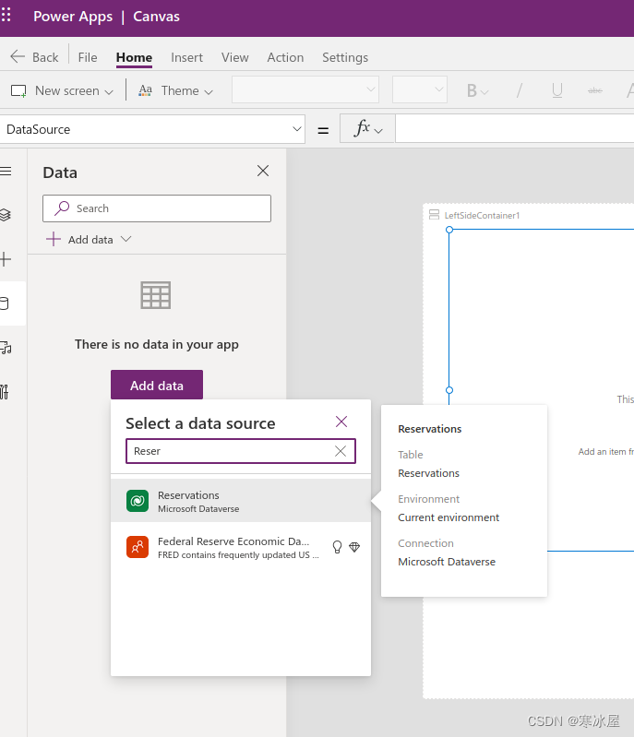Click the premium diamond icon
The image size is (634, 737).
(354, 547)
